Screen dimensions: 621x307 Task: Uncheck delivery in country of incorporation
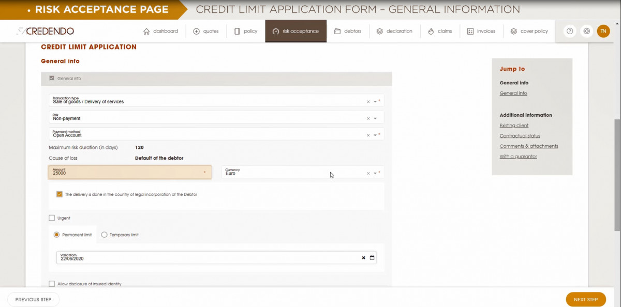(60, 194)
